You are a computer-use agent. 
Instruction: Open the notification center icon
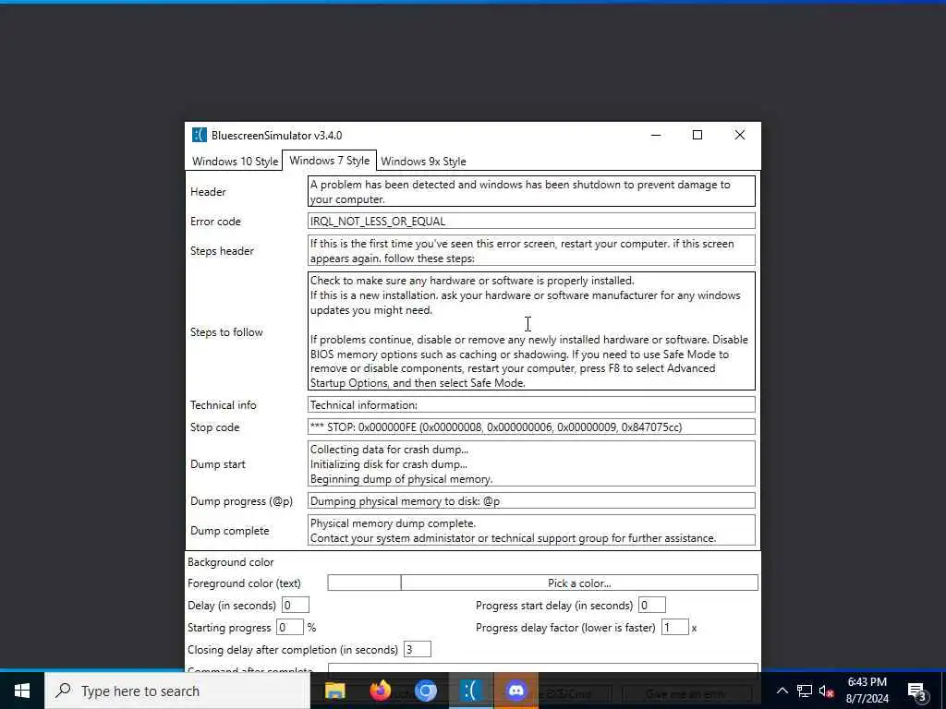point(917,691)
